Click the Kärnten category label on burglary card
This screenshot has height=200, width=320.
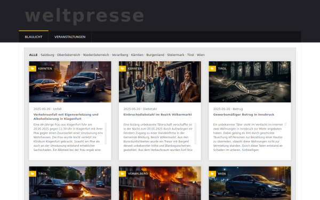tap(135, 69)
